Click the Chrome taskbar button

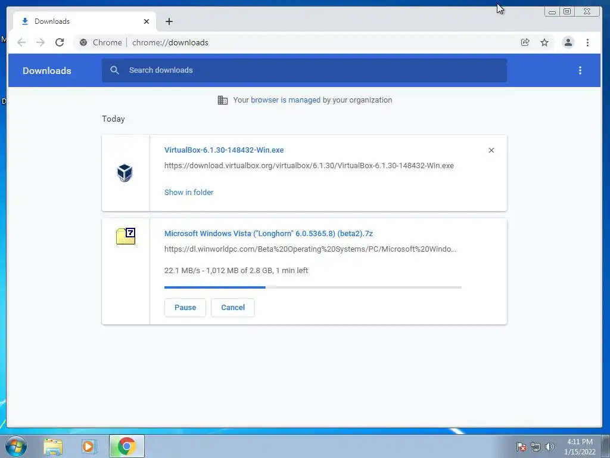tap(127, 446)
